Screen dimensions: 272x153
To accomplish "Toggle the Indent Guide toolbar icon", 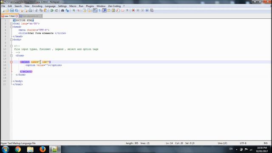I will pyautogui.click(x=104, y=11).
